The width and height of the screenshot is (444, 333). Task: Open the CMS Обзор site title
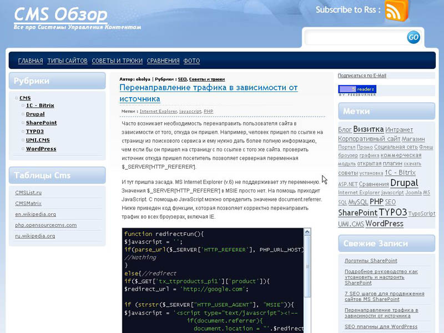60,14
